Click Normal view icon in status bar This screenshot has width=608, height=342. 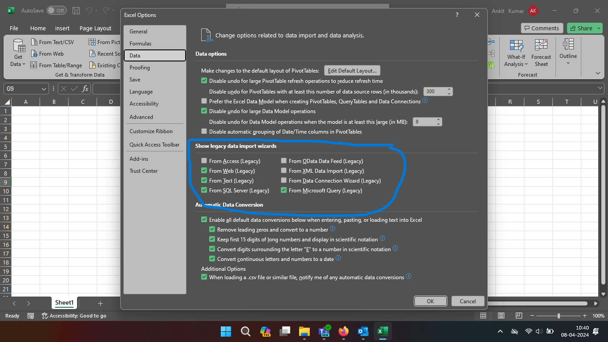[x=483, y=316]
